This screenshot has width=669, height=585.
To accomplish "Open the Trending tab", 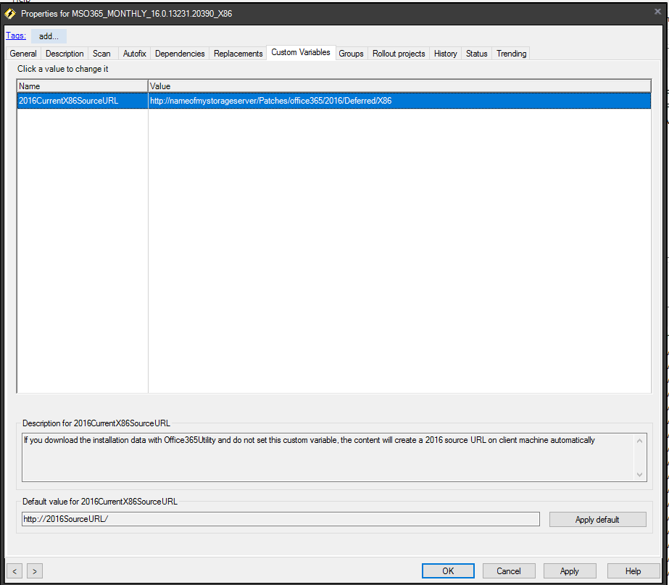I will (511, 53).
